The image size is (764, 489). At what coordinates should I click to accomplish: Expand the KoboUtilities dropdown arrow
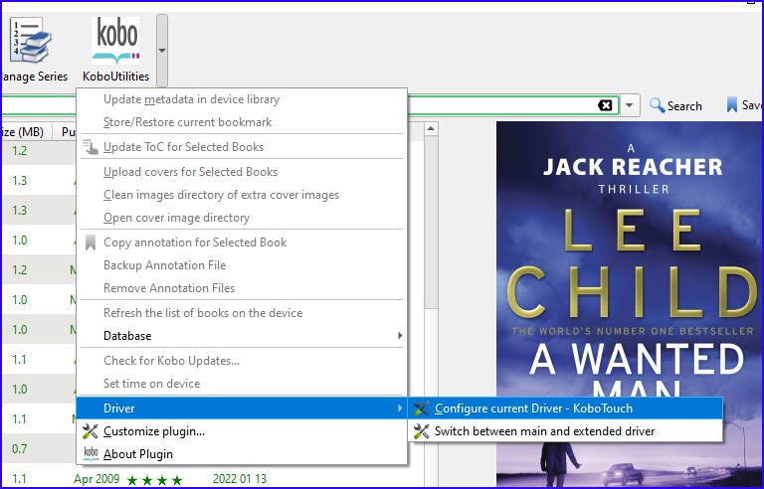[162, 50]
